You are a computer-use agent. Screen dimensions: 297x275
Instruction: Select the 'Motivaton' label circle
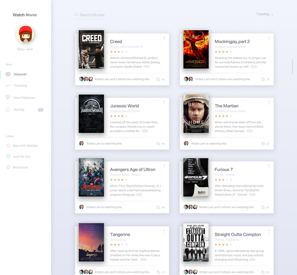click(8, 167)
